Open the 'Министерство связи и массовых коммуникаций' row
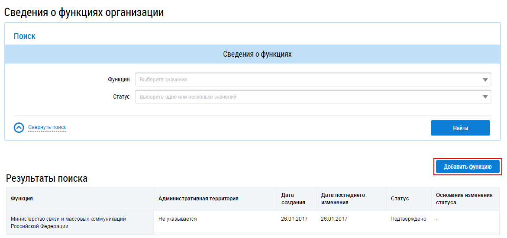 [68, 222]
